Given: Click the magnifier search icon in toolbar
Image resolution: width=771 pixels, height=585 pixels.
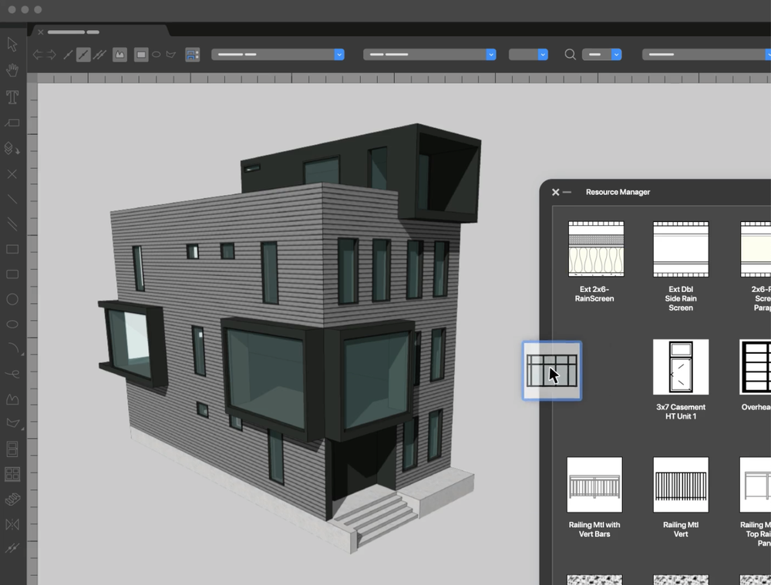Looking at the screenshot, I should 569,54.
